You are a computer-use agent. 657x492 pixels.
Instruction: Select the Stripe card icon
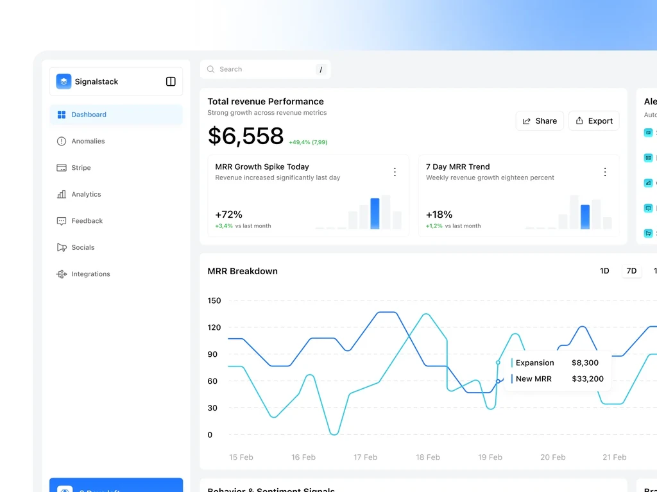(x=62, y=168)
